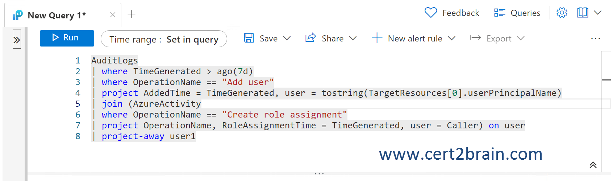Expand the Share dropdown chevron
Viewport: 613px width, 181px height.
point(353,38)
